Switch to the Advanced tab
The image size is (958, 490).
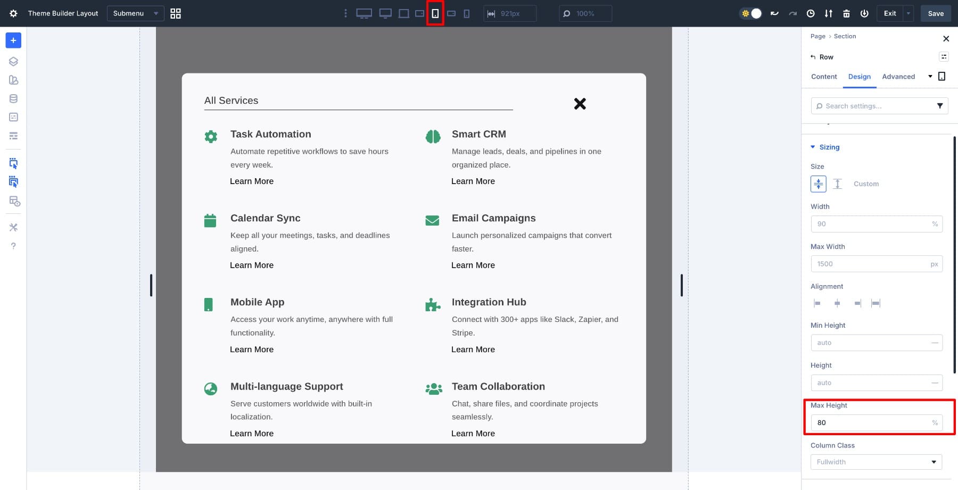[898, 77]
